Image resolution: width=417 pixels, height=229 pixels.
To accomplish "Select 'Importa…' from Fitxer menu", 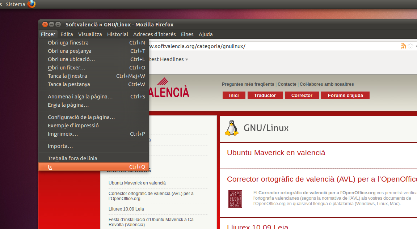I will [x=94, y=146].
